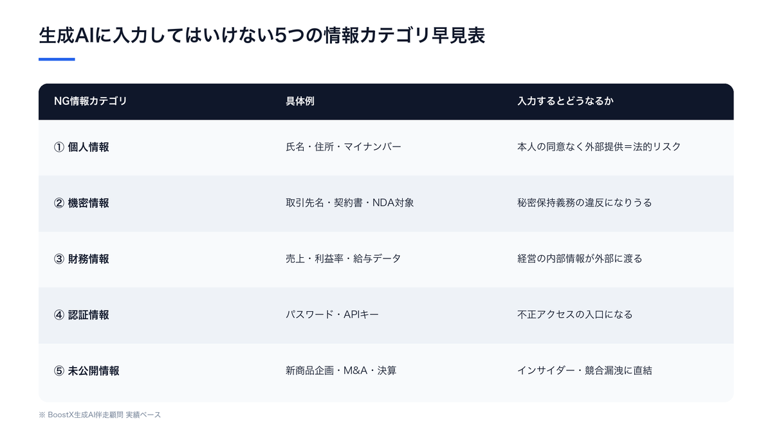Click the ④ 認証情報 row label
This screenshot has width=772, height=434.
click(82, 315)
